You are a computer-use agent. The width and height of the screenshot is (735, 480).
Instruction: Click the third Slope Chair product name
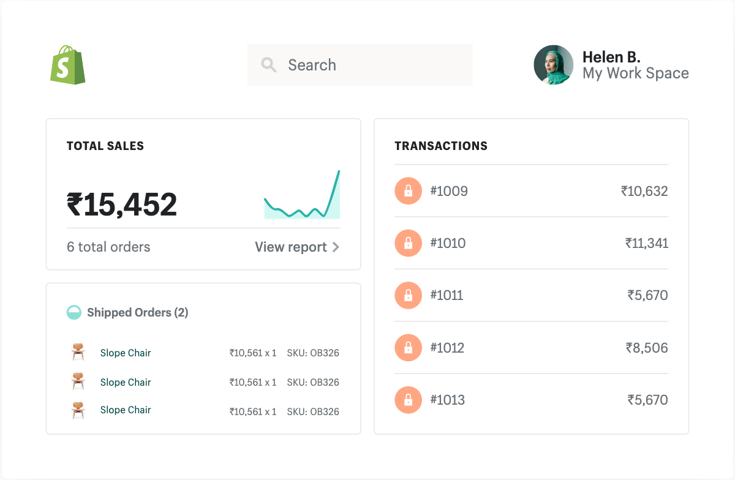(126, 410)
